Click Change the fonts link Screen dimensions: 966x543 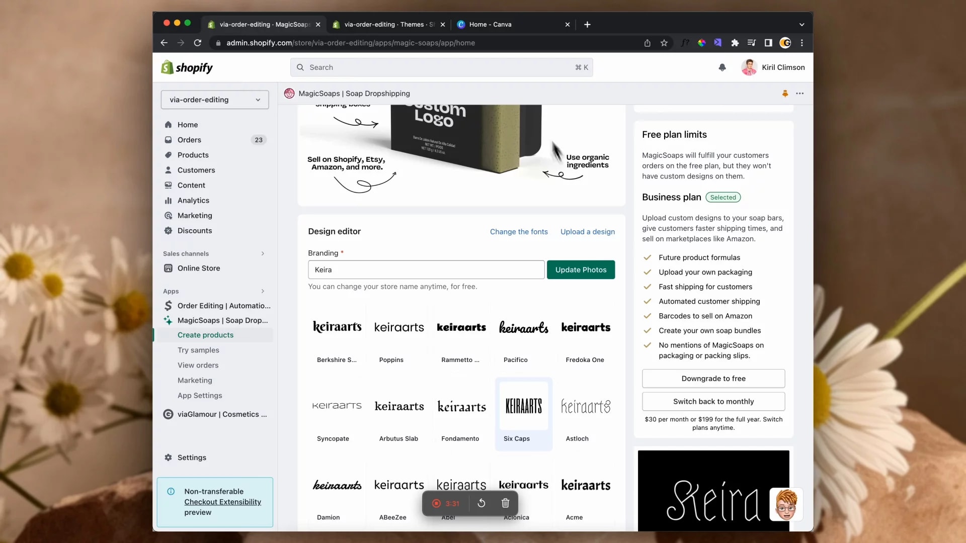click(x=519, y=232)
